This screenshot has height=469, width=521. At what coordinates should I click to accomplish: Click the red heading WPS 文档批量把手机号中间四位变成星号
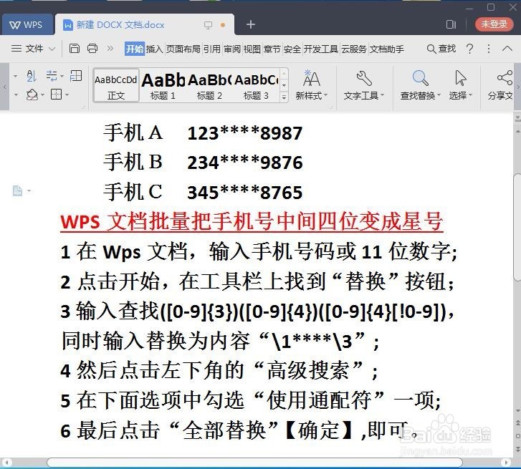(x=252, y=221)
